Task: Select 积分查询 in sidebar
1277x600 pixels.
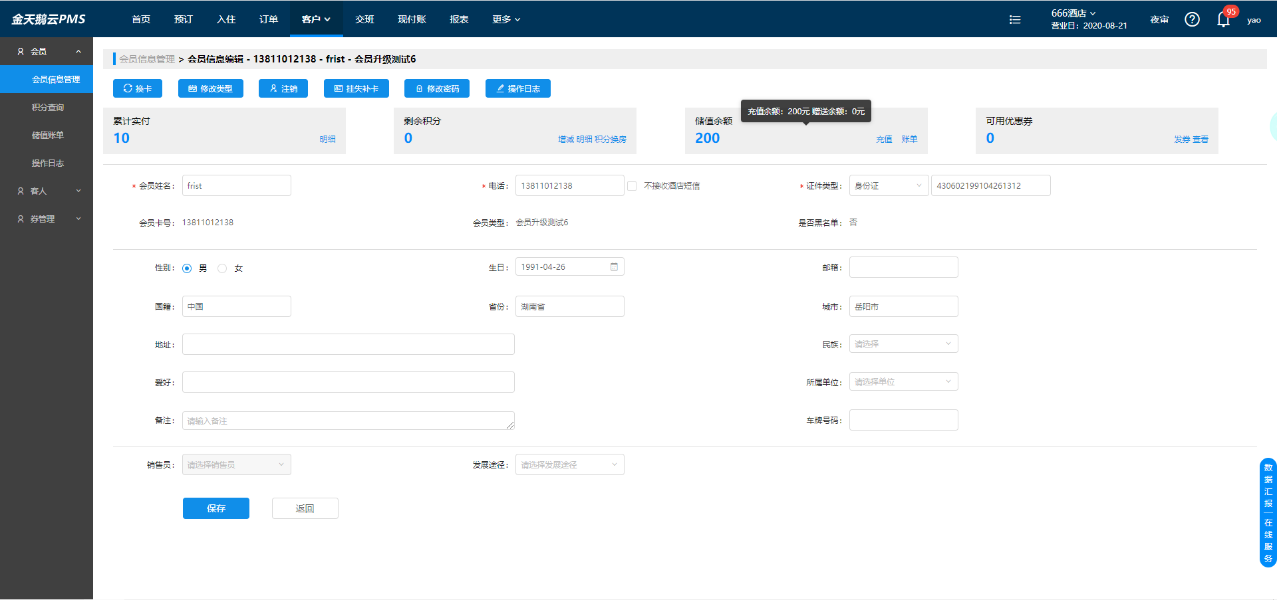Action: coord(47,107)
